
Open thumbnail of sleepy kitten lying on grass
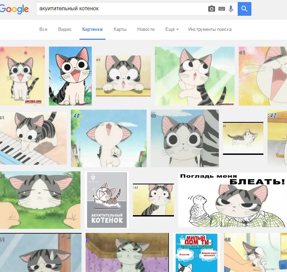(x=40, y=200)
